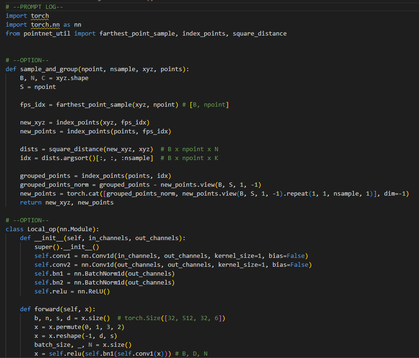Screen dimensions: 419x358
Task: Click the 'x = x.permute(0, 1, 3, 2)' line
Action: click(x=80, y=327)
